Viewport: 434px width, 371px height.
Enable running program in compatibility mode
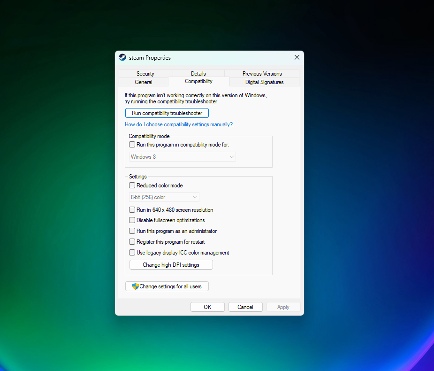point(132,145)
